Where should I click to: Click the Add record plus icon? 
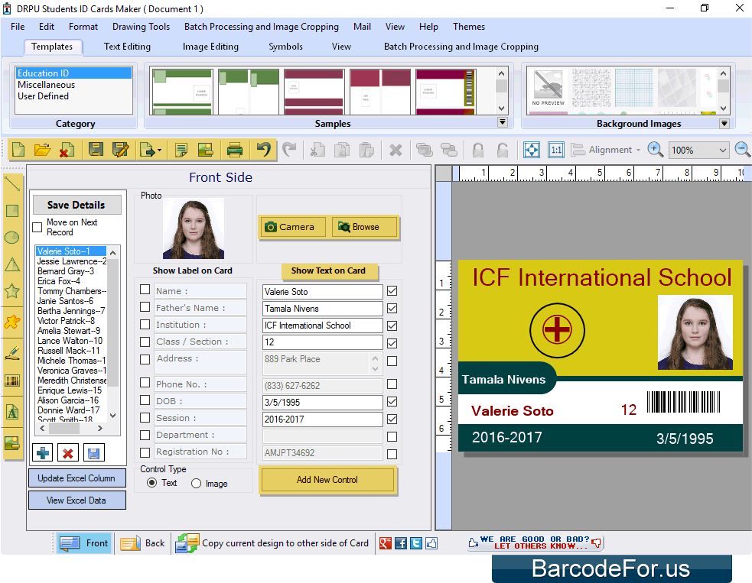tap(43, 452)
